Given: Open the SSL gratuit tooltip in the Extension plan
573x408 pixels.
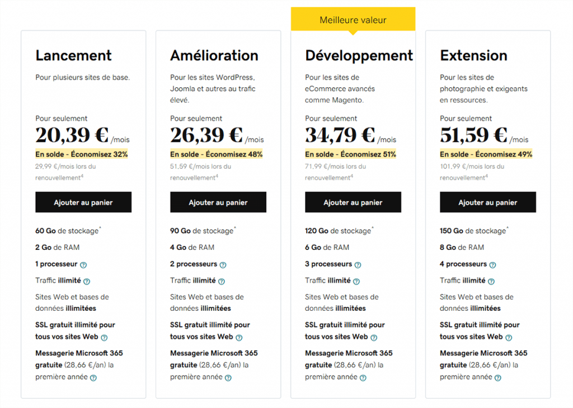Looking at the screenshot, I should [x=509, y=337].
